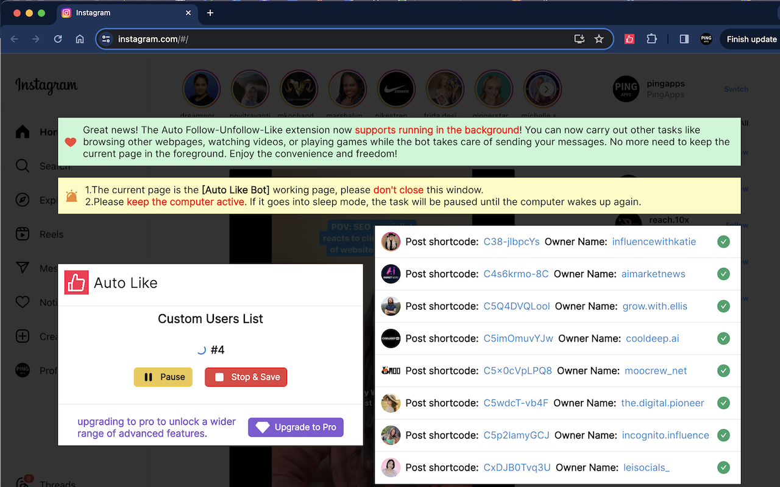Open owner profile moocrew_net
This screenshot has width=780, height=487.
[656, 371]
